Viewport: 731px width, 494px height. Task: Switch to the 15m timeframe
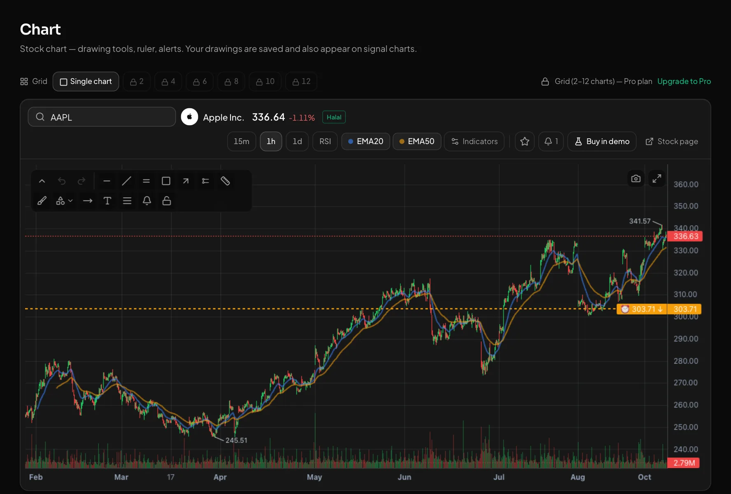(x=242, y=142)
